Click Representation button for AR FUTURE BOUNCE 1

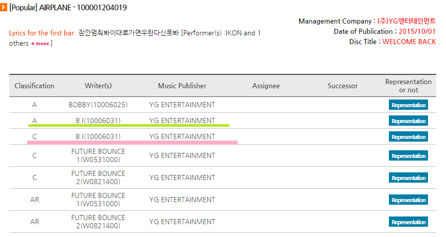pos(408,200)
